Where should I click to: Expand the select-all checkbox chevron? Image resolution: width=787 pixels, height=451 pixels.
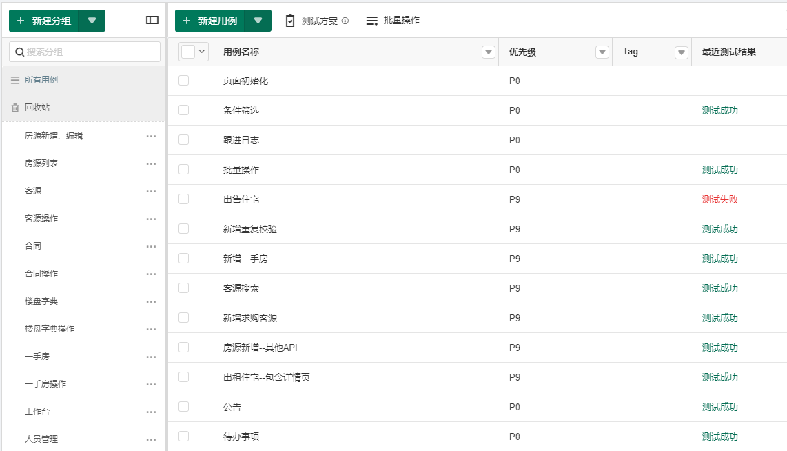202,51
